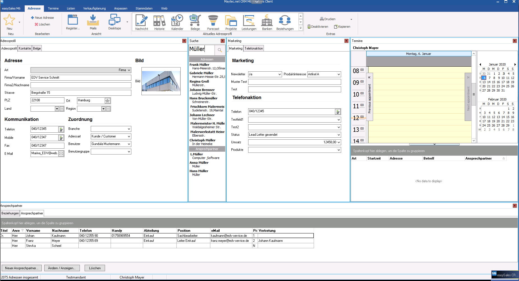Click the magnifier search icon next to Müller
This screenshot has height=281, width=519.
click(220, 50)
